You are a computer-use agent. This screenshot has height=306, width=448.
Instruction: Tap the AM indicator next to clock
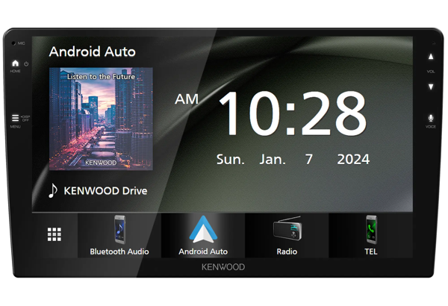187,99
